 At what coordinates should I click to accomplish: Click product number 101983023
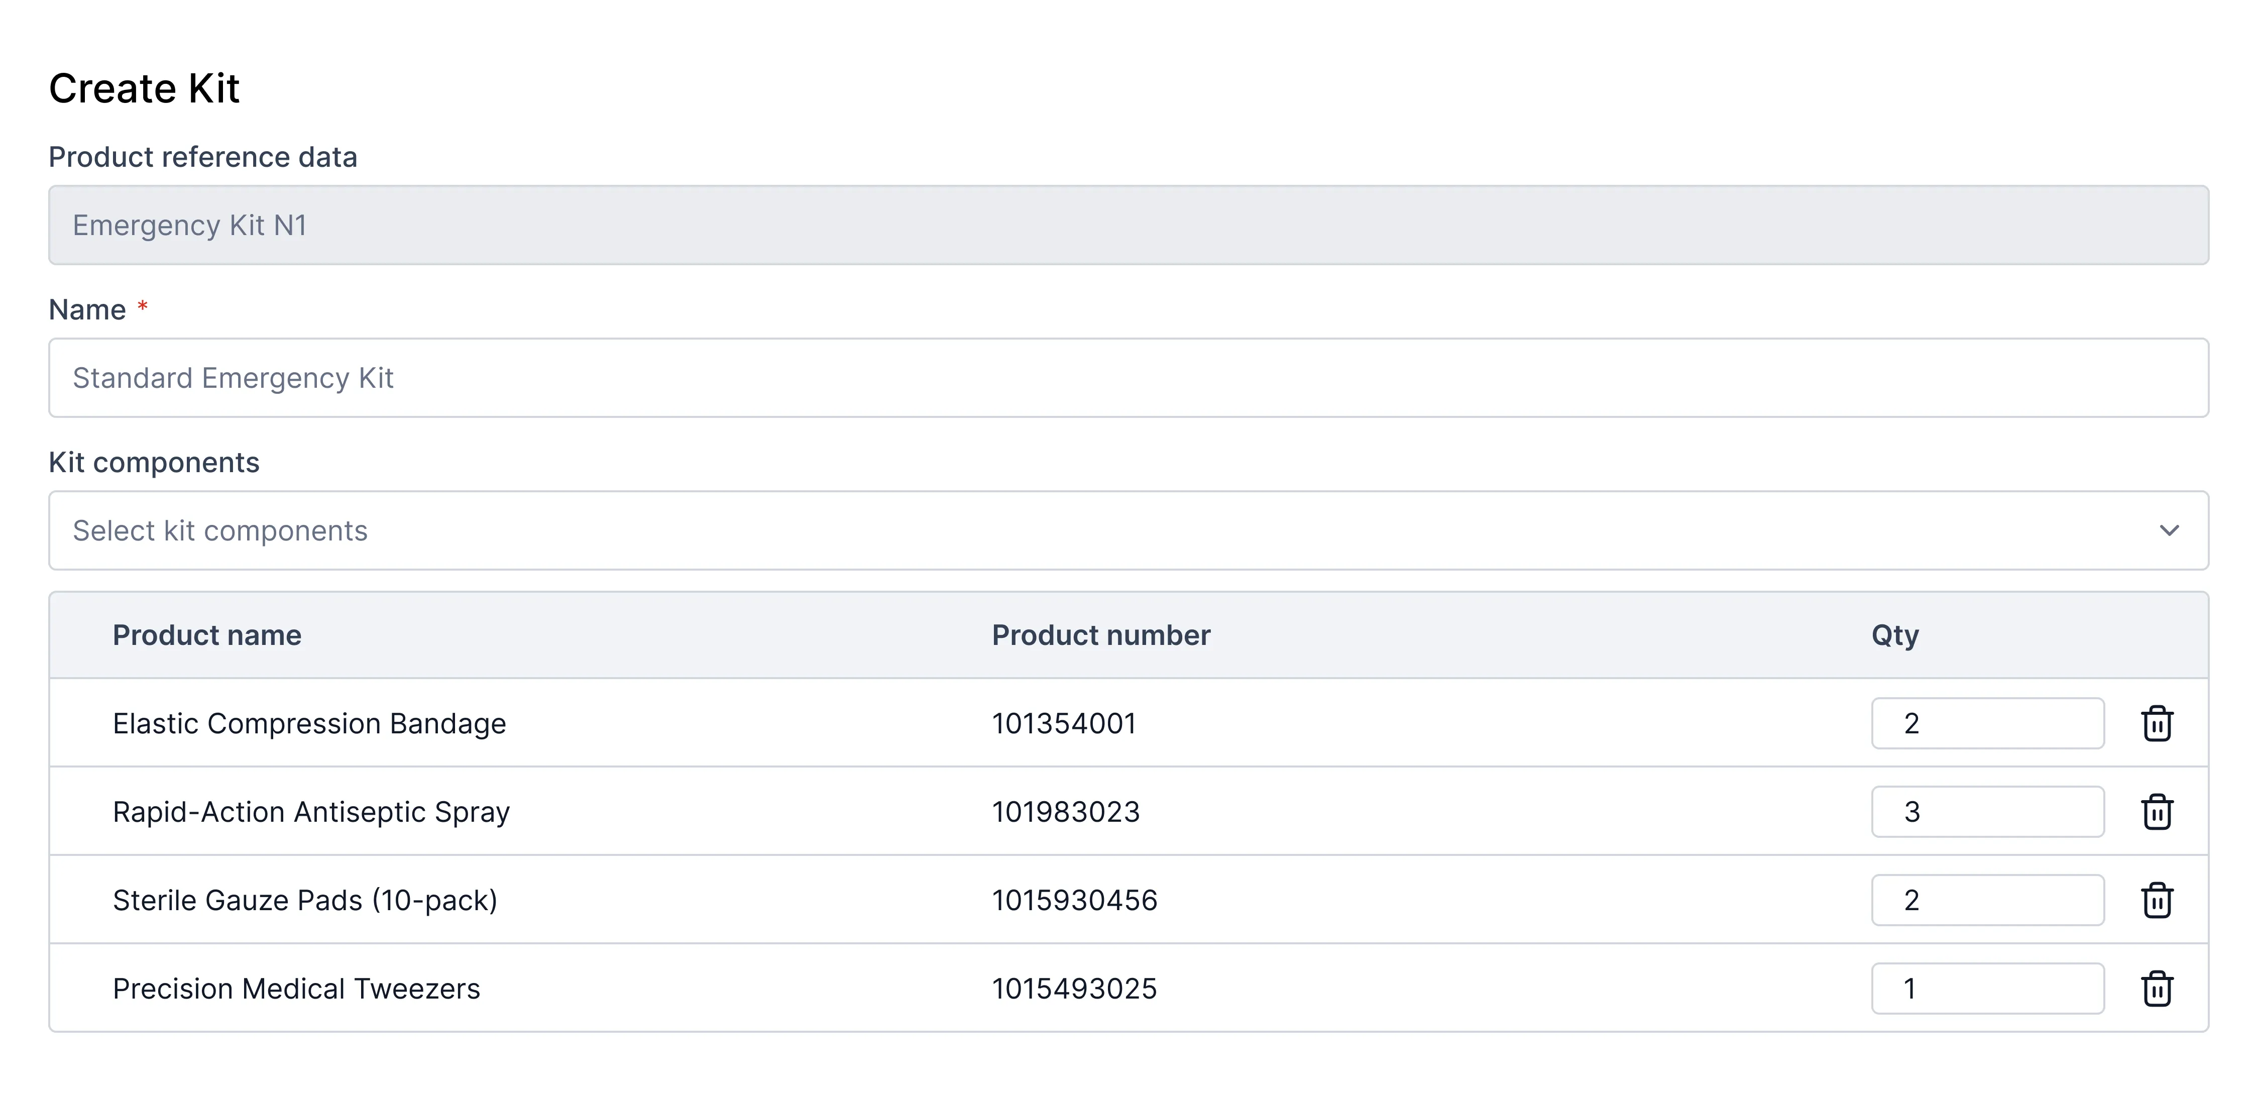click(1065, 812)
